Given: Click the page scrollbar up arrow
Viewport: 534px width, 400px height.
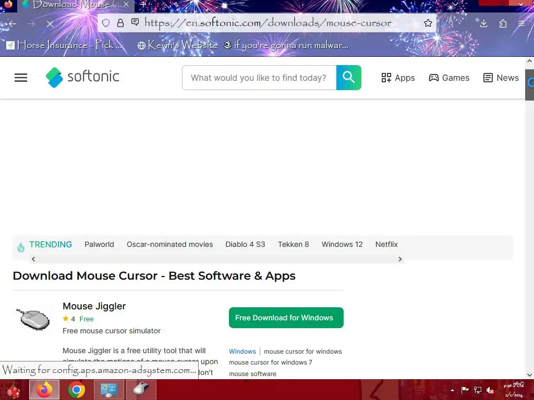Looking at the screenshot, I should pyautogui.click(x=529, y=61).
